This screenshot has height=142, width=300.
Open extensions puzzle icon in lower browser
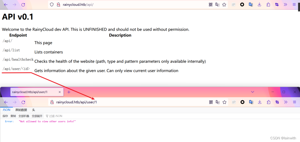point(269,102)
